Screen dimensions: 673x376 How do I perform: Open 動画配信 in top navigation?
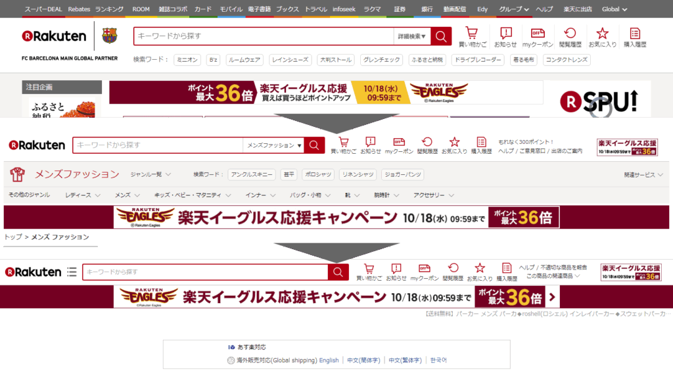(x=455, y=9)
